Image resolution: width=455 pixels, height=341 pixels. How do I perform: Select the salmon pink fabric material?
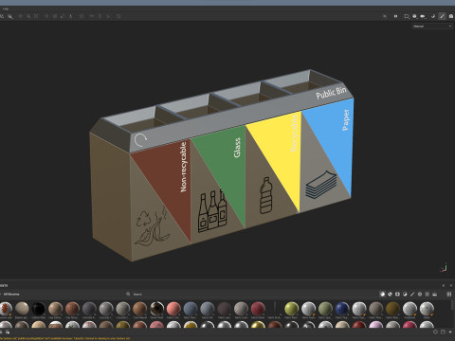click(x=173, y=309)
